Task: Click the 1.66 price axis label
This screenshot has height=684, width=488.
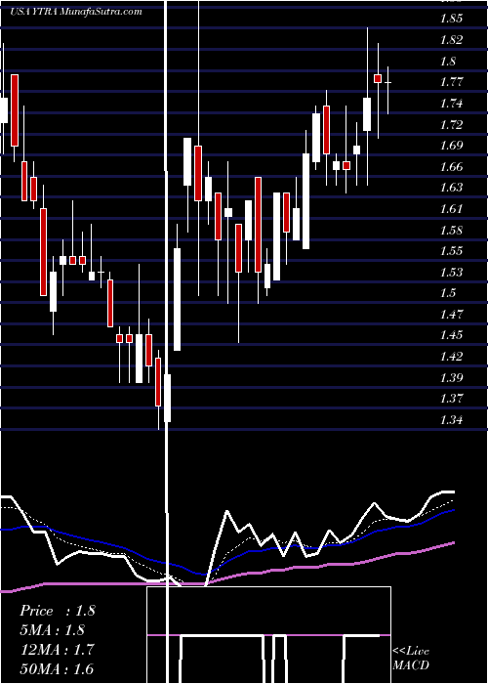Action: pyautogui.click(x=451, y=167)
